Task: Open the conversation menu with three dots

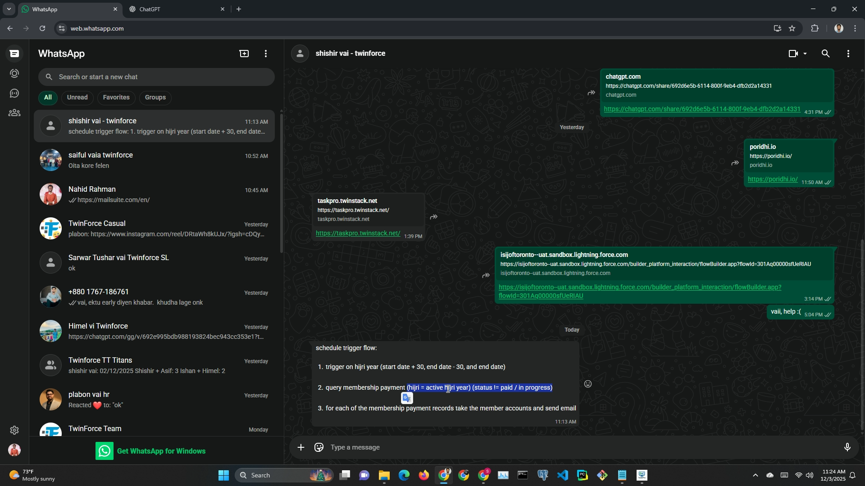Action: pyautogui.click(x=848, y=54)
